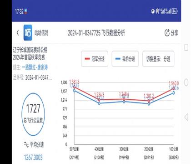Click the 507公里 axis label
The width and height of the screenshot is (191, 164).
(x=74, y=149)
